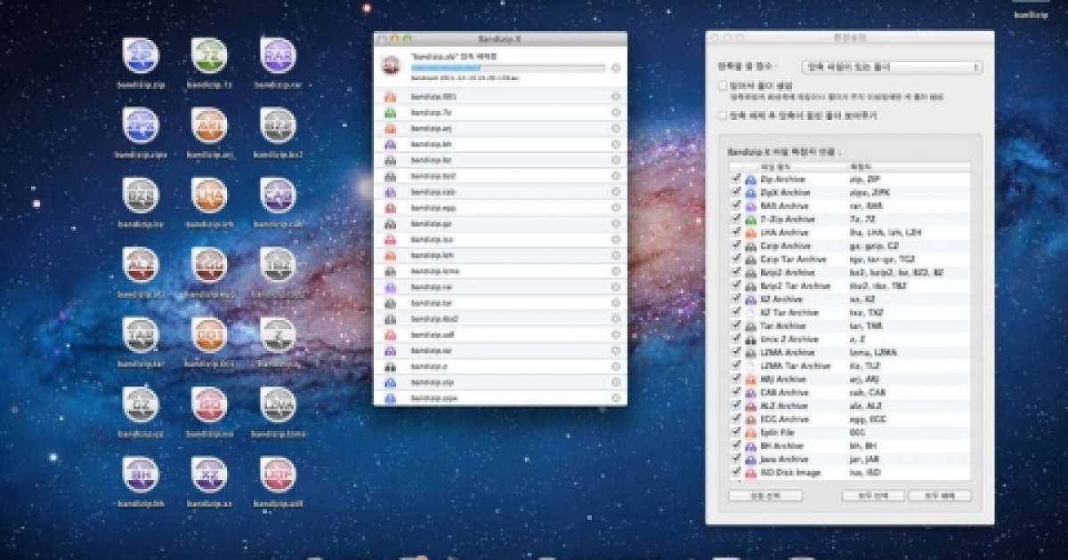Select the bandizip.zip row in the Bandizip X list
Viewport: 1068px width, 560px height.
[x=500, y=382]
